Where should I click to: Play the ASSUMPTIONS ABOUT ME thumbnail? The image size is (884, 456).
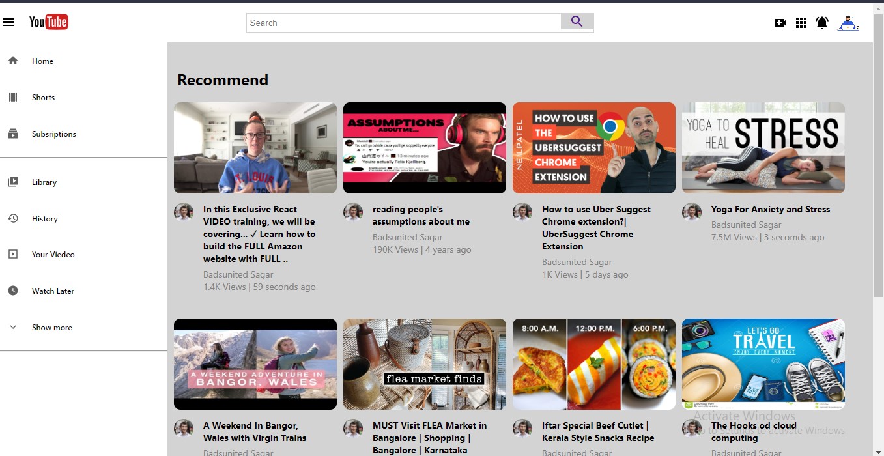point(425,148)
